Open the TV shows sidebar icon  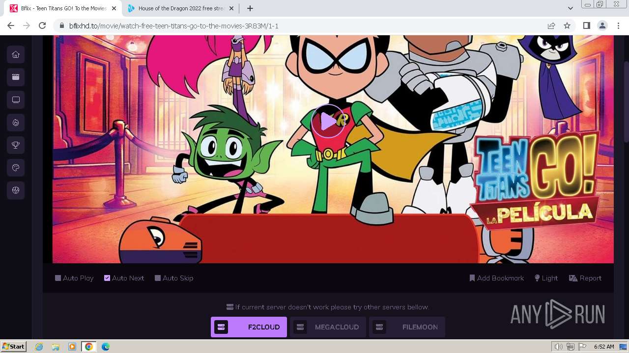[16, 100]
